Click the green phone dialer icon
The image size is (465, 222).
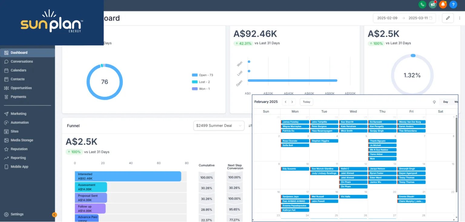click(x=422, y=5)
